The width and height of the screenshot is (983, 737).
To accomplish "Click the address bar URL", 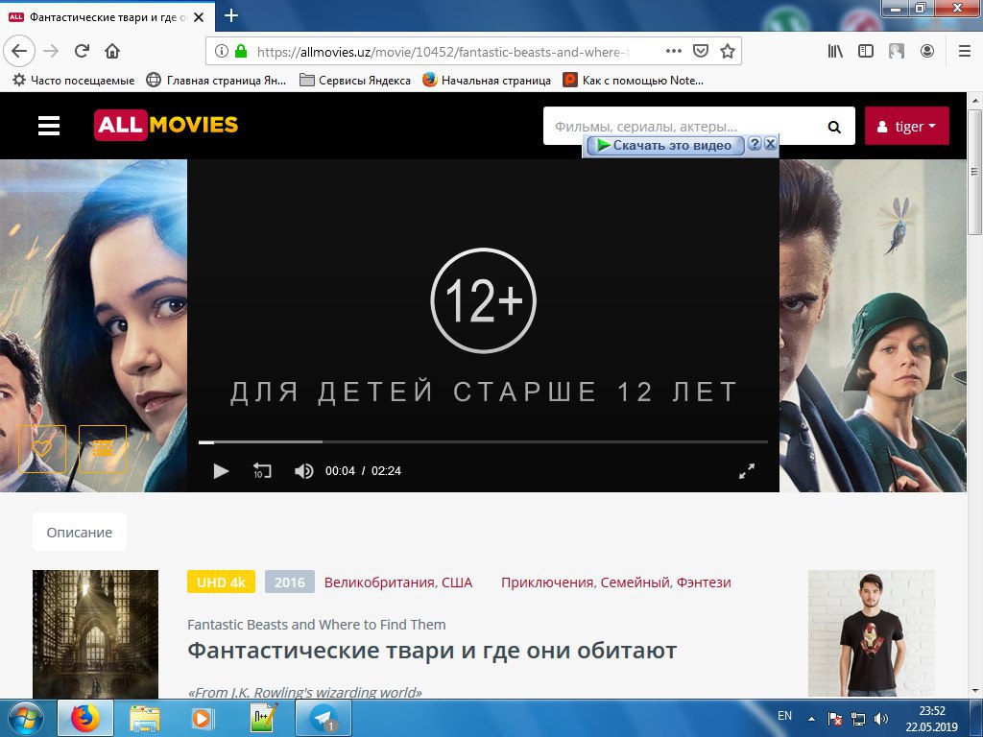I will (x=443, y=52).
